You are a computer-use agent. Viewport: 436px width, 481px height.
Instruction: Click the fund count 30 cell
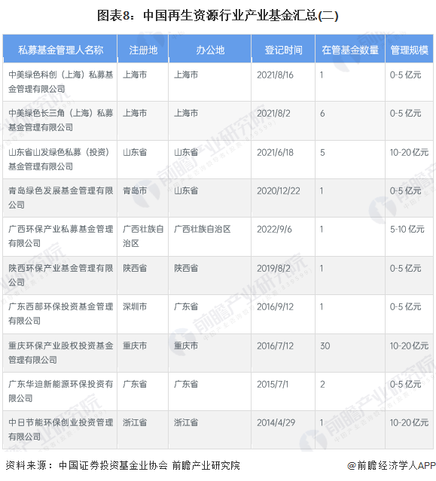point(350,353)
